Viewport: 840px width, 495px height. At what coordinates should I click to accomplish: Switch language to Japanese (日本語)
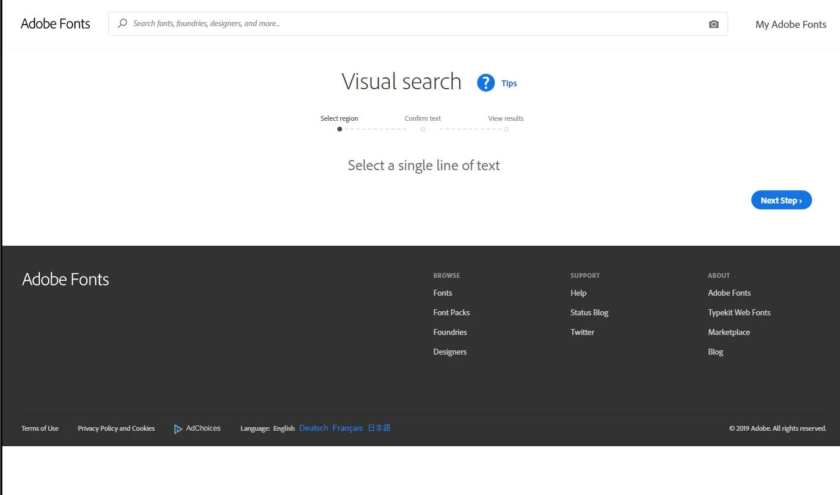(379, 428)
